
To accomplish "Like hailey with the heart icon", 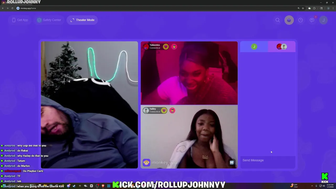I will (x=164, y=111).
